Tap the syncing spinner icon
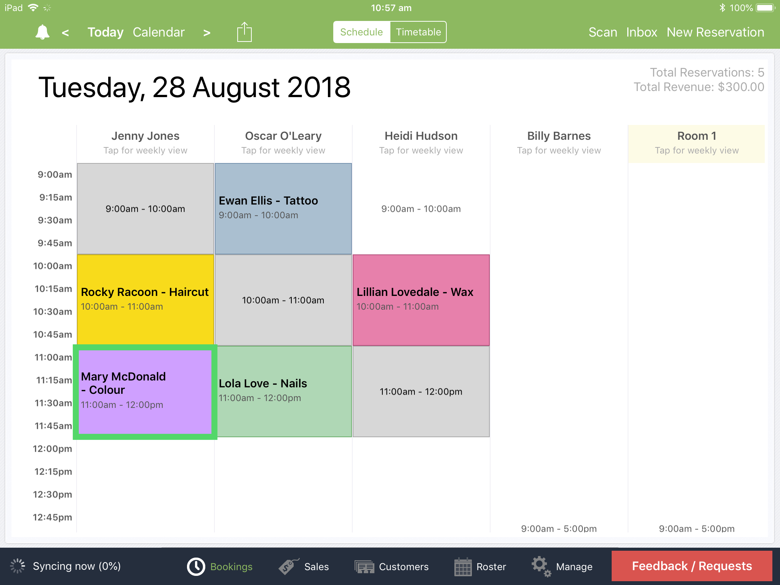Viewport: 780px width, 585px height. (17, 566)
